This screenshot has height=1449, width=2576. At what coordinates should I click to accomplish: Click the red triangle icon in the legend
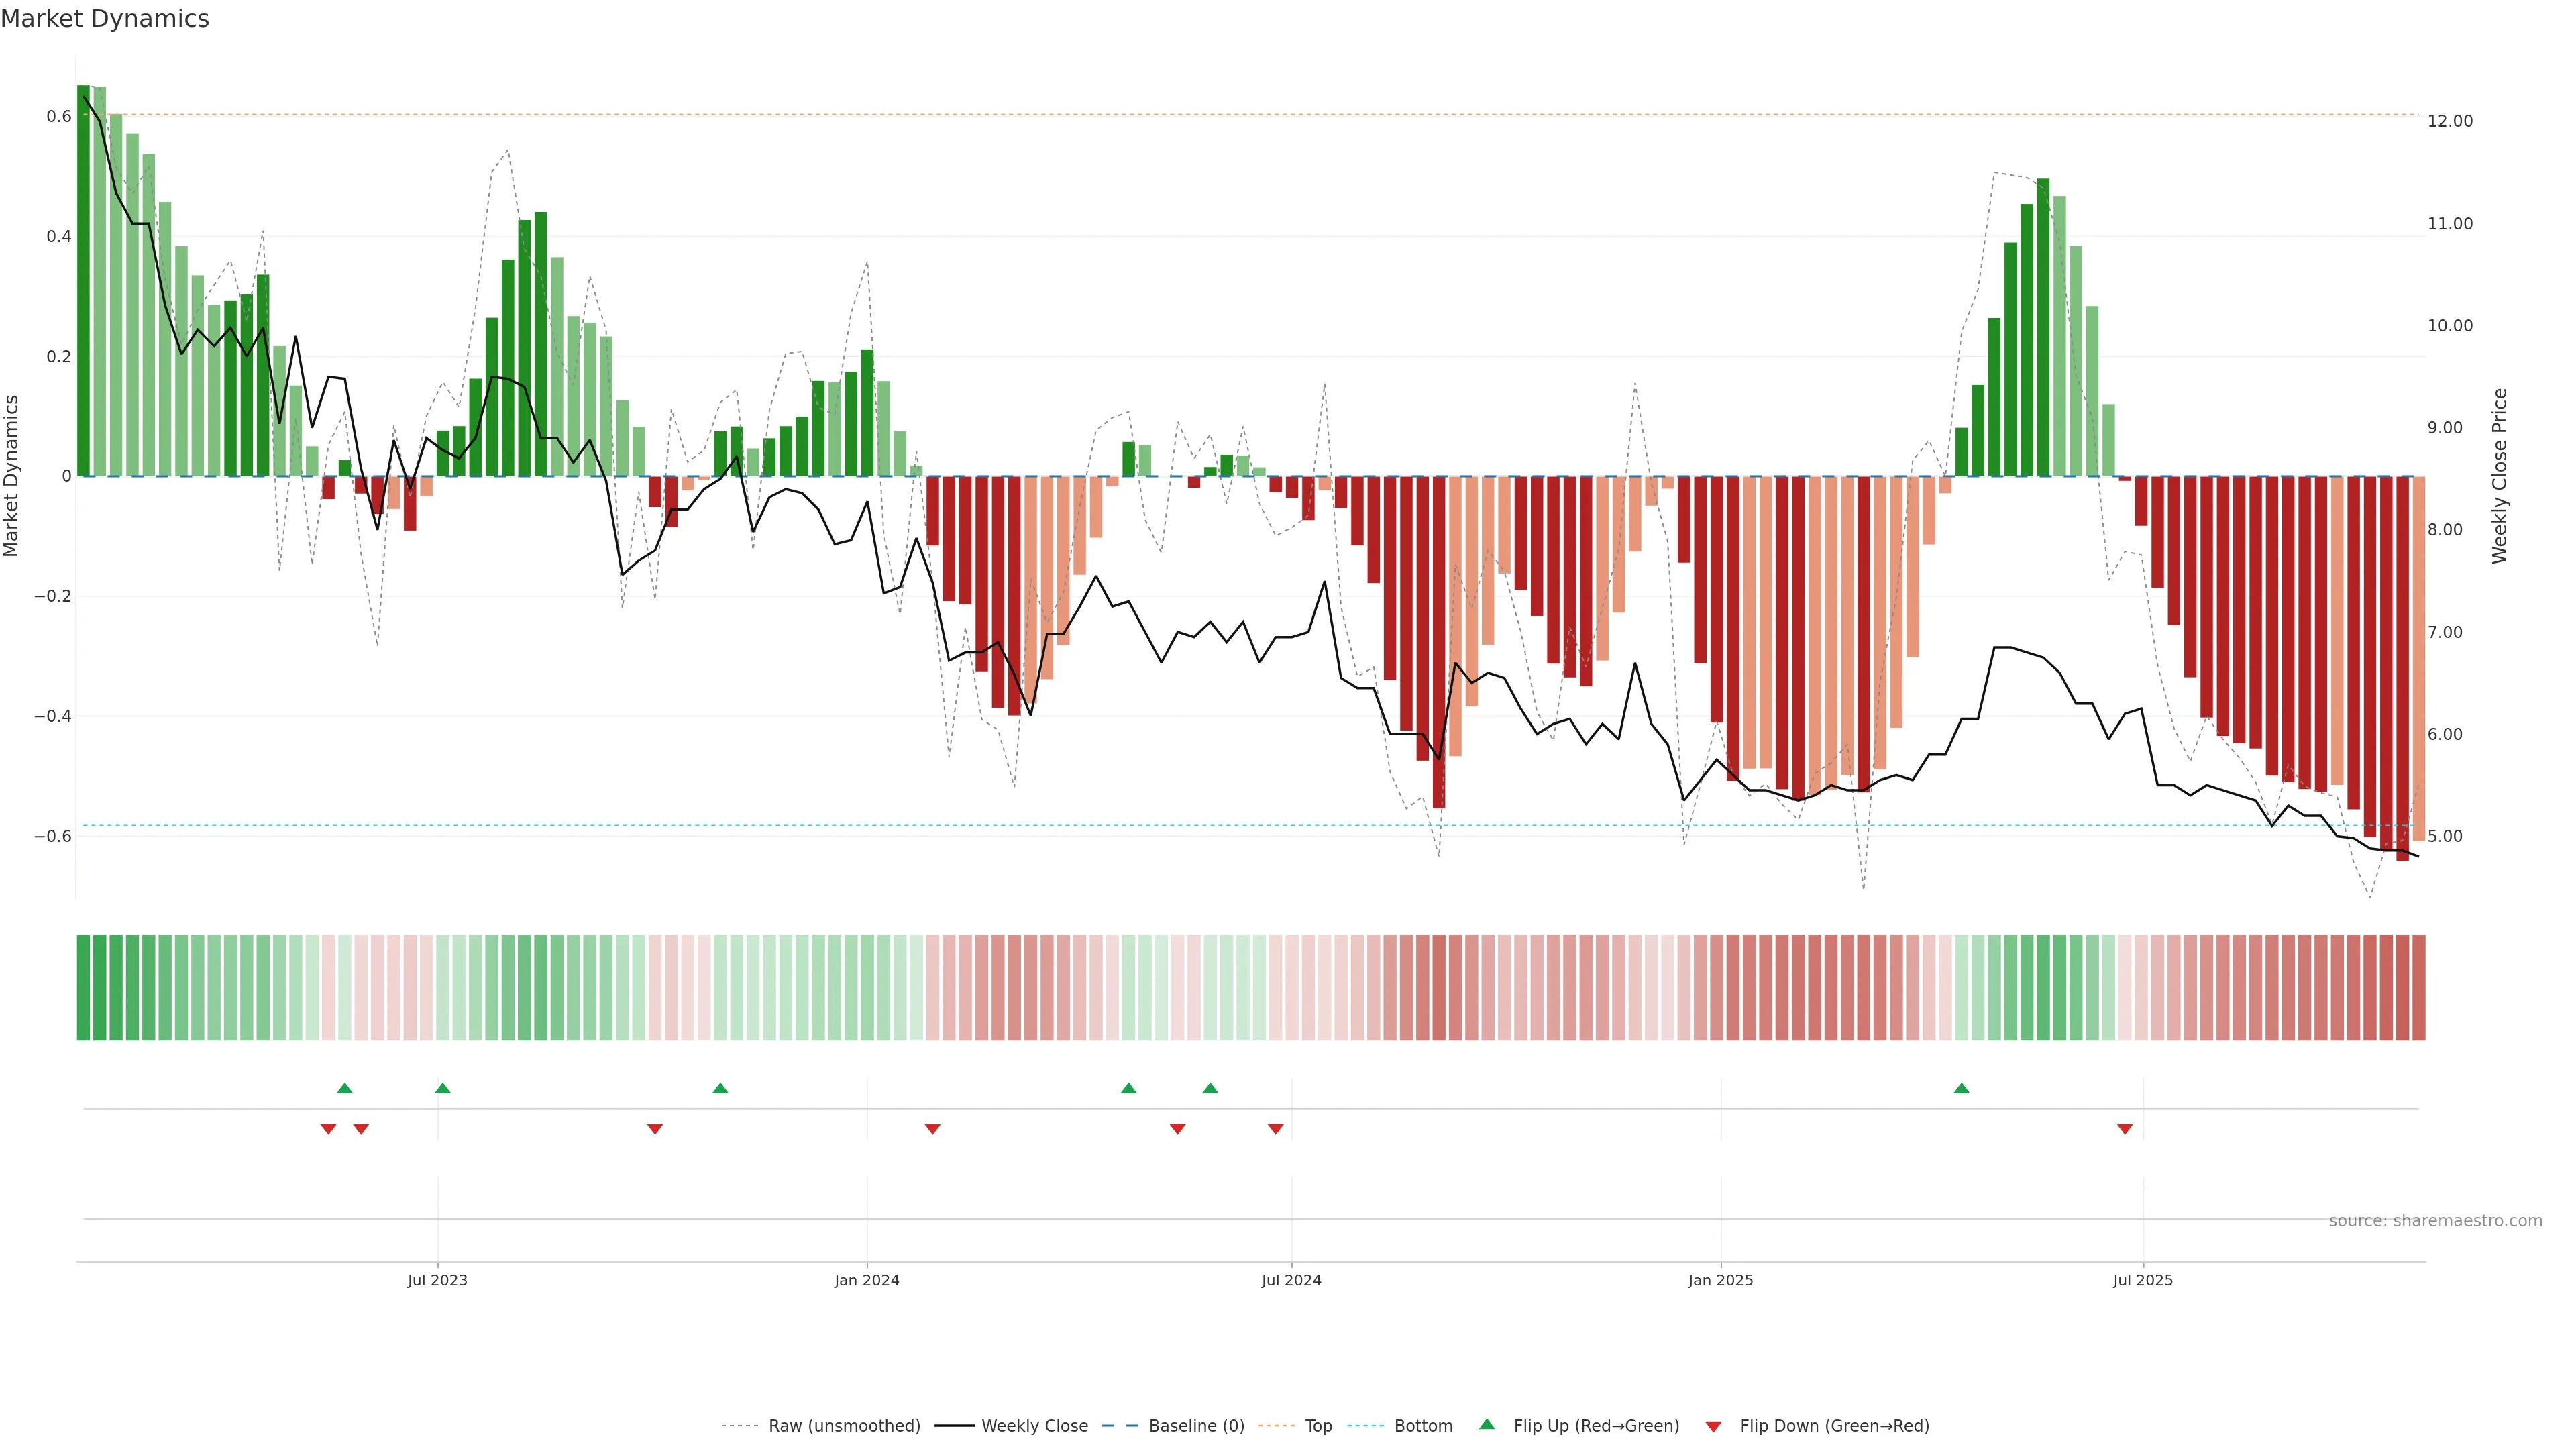(x=1713, y=1427)
